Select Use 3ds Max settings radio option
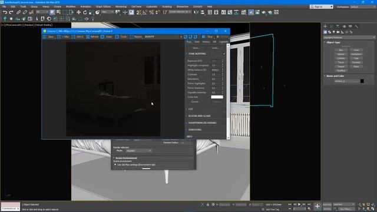Image resolution: width=377 pixels, height=212 pixels. [115, 165]
